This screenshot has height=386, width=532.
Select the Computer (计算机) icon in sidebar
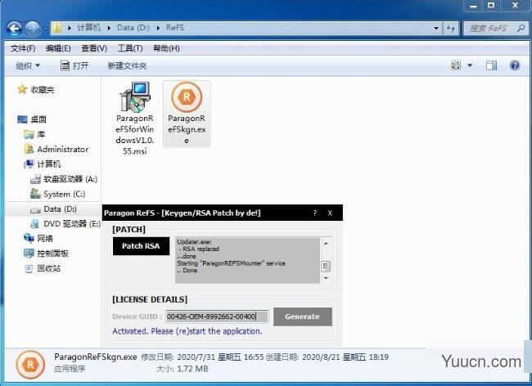coord(29,164)
